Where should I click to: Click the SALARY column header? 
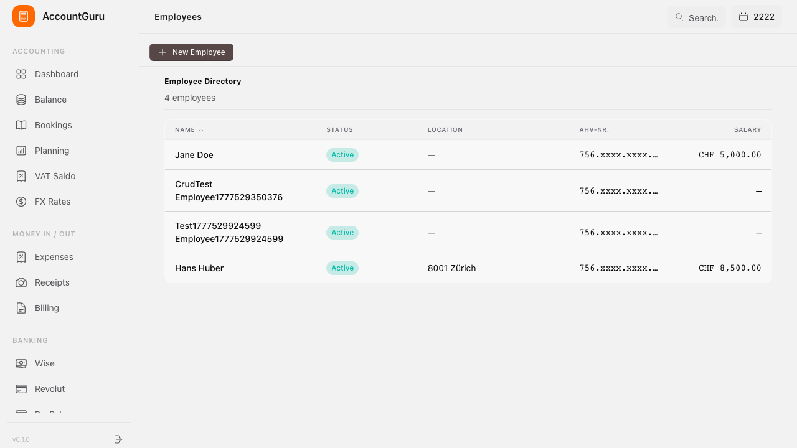[x=747, y=130]
